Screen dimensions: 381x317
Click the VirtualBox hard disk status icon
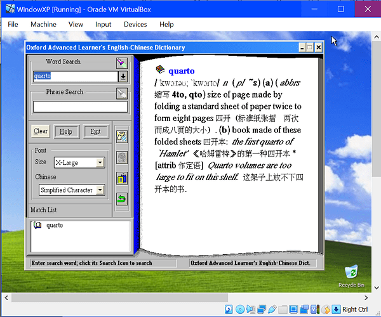coord(229,309)
